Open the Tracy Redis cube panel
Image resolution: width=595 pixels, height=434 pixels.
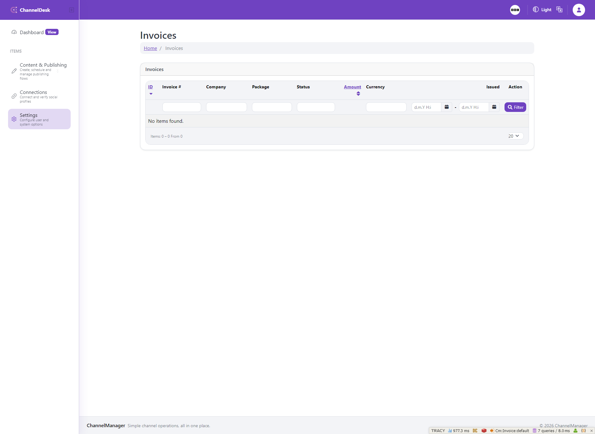tap(484, 431)
